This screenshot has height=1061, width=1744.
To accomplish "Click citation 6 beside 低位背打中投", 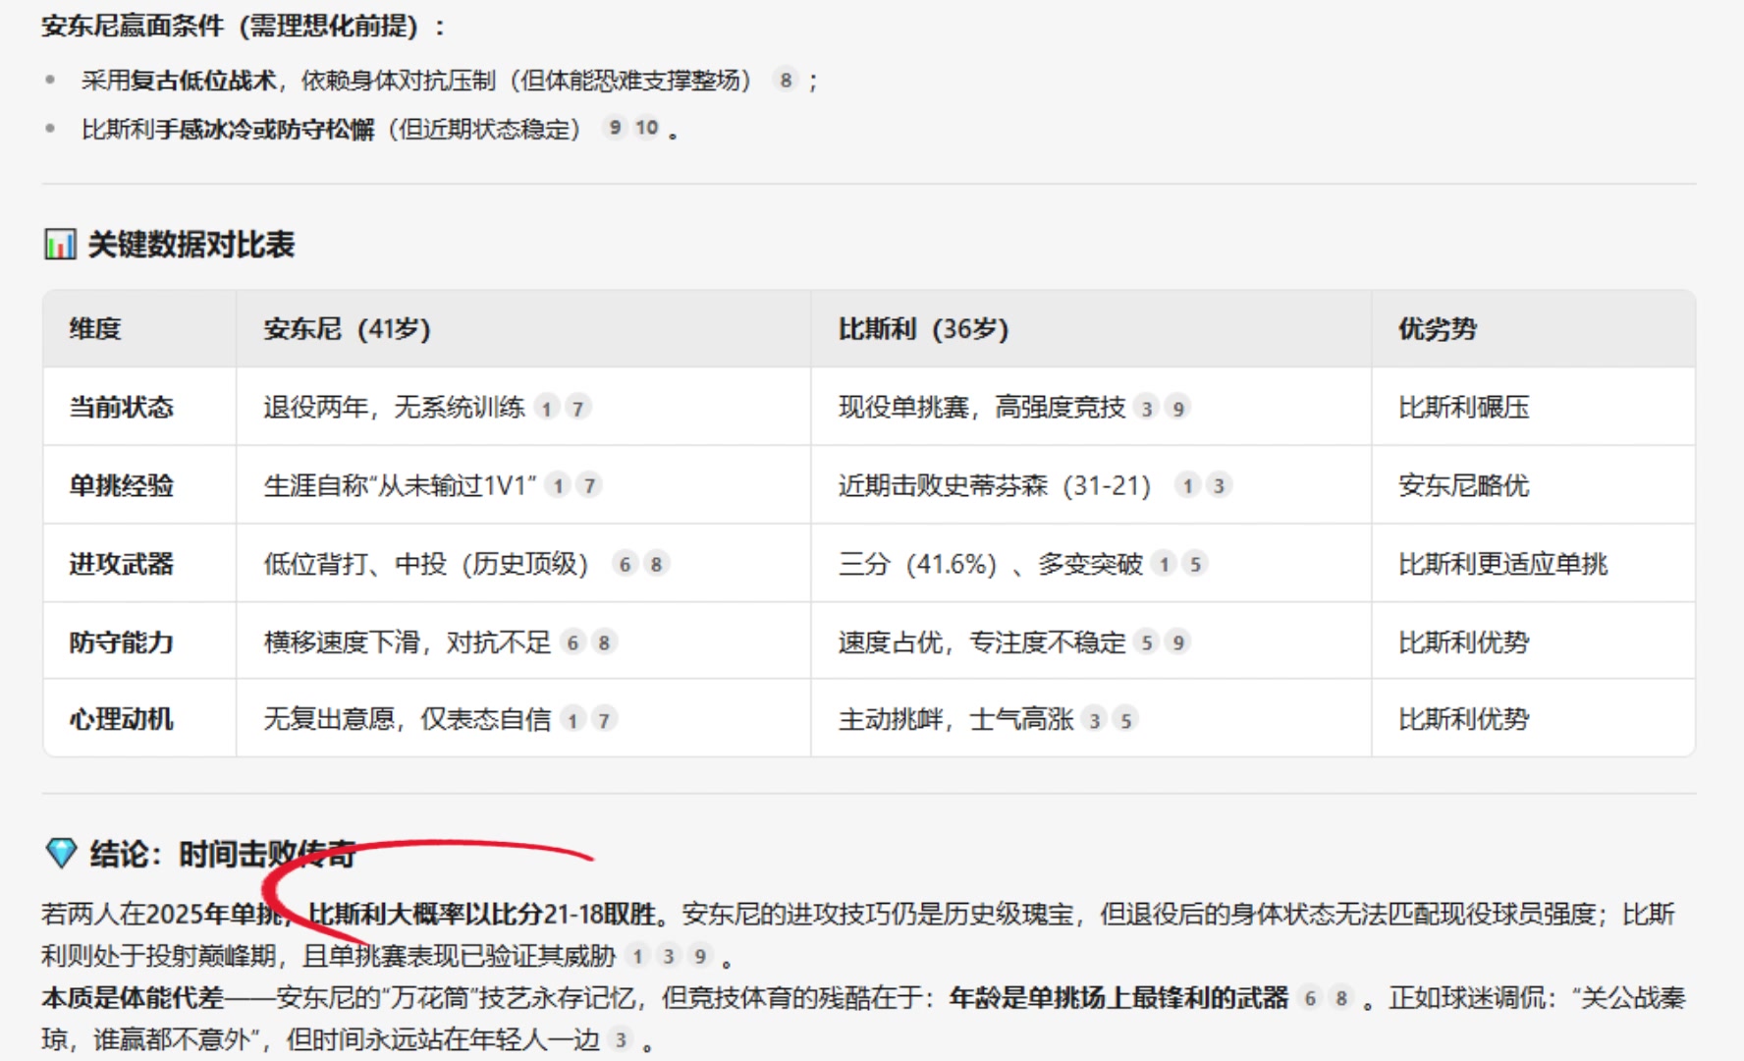I will point(626,564).
